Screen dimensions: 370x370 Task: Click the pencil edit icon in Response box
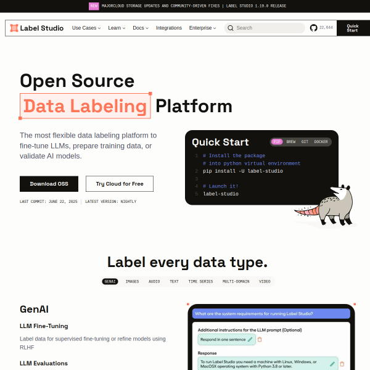[x=332, y=364]
